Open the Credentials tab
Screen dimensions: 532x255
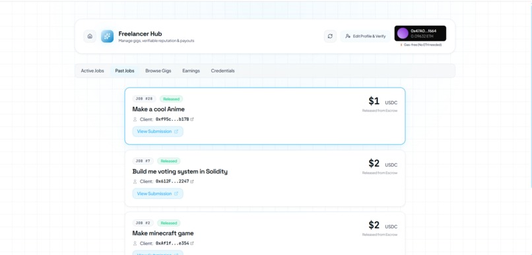pos(222,71)
